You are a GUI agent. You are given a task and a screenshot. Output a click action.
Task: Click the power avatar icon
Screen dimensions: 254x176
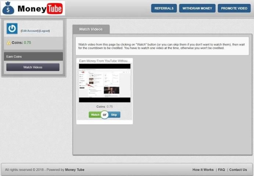pos(12,29)
